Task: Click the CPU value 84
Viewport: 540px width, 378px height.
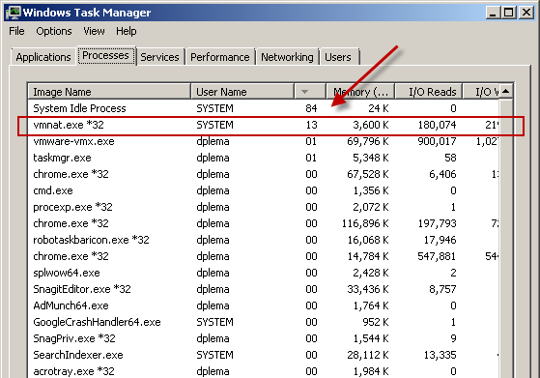Action: point(311,108)
